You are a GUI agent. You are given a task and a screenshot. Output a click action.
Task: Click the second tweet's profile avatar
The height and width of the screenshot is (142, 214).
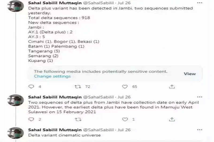16,100
